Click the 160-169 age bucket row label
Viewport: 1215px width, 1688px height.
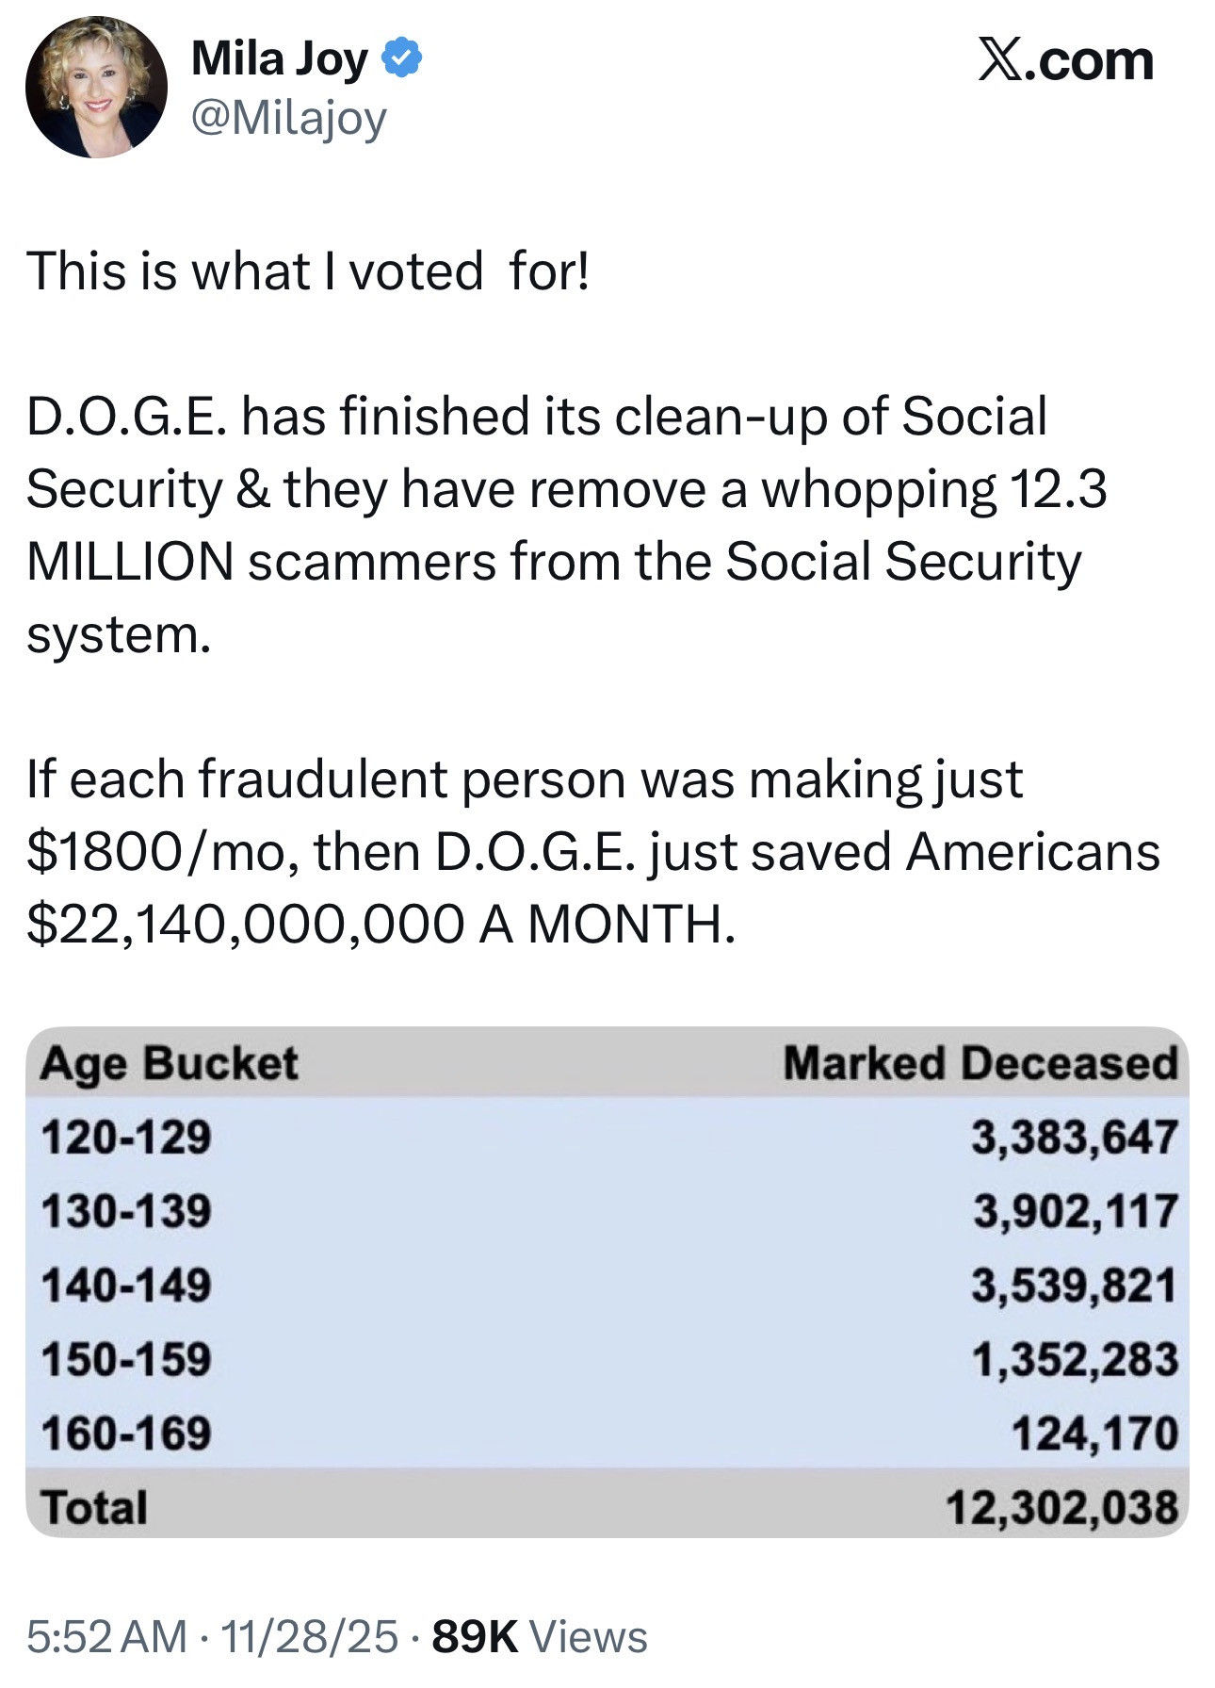pyautogui.click(x=126, y=1433)
